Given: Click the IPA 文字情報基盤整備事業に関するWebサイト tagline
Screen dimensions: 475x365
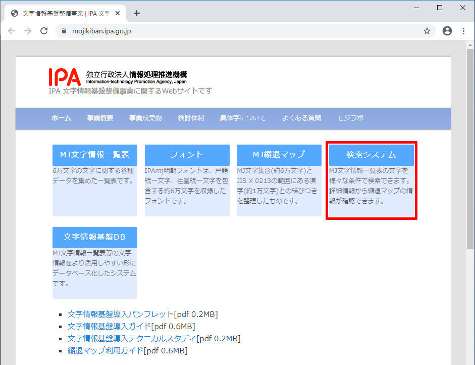Looking at the screenshot, I should (x=130, y=91).
